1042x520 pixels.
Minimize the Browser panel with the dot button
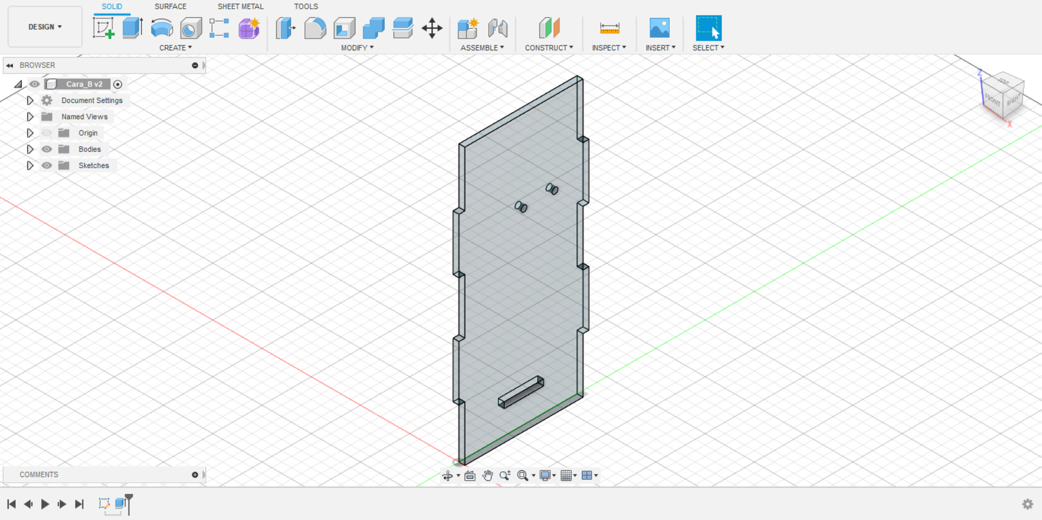point(195,65)
